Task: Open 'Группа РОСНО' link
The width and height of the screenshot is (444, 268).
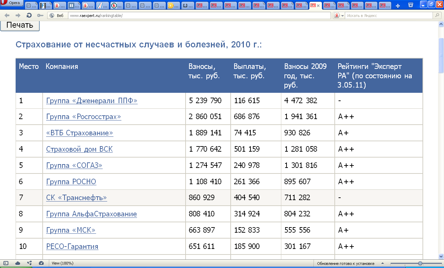Action: (71, 182)
